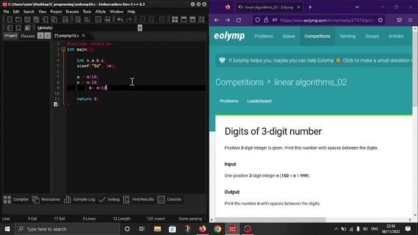The height and width of the screenshot is (235, 418).
Task: Open the File menu
Action: [x=6, y=12]
